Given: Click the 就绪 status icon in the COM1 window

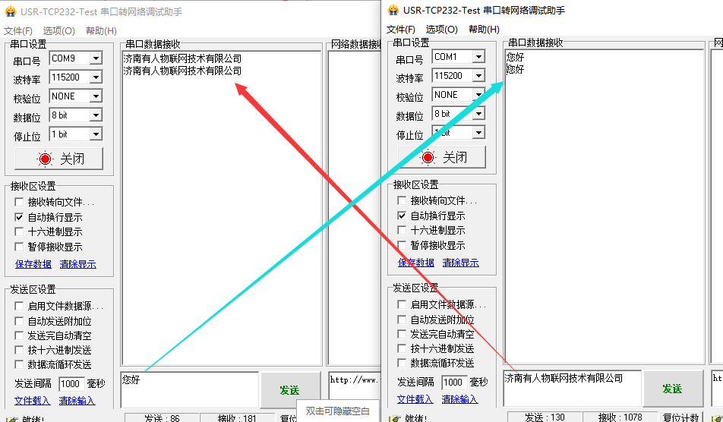Looking at the screenshot, I should [x=394, y=417].
